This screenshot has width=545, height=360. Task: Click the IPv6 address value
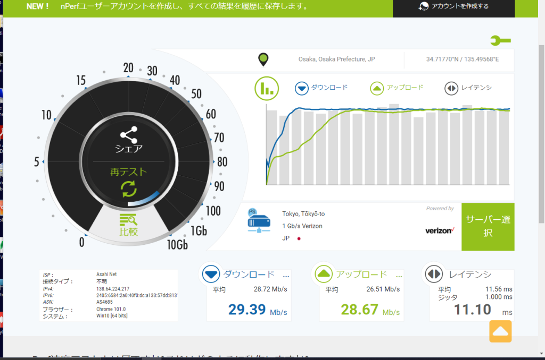(x=137, y=296)
